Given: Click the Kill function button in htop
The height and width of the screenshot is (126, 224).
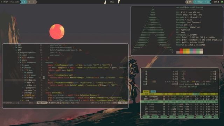Looking at the screenshot, I should [x=216, y=117].
